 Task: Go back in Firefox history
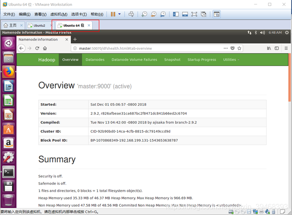(x=22, y=48)
